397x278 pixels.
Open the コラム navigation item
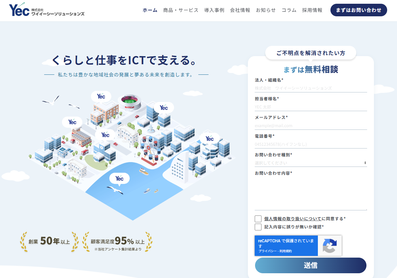pyautogui.click(x=289, y=10)
